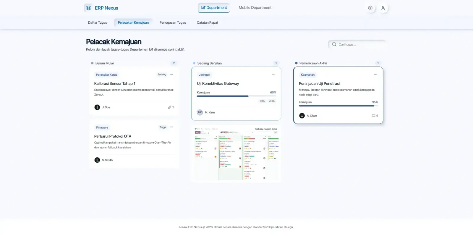Image resolution: width=473 pixels, height=235 pixels.
Task: Click the Jaringan tag
Action: click(x=204, y=75)
